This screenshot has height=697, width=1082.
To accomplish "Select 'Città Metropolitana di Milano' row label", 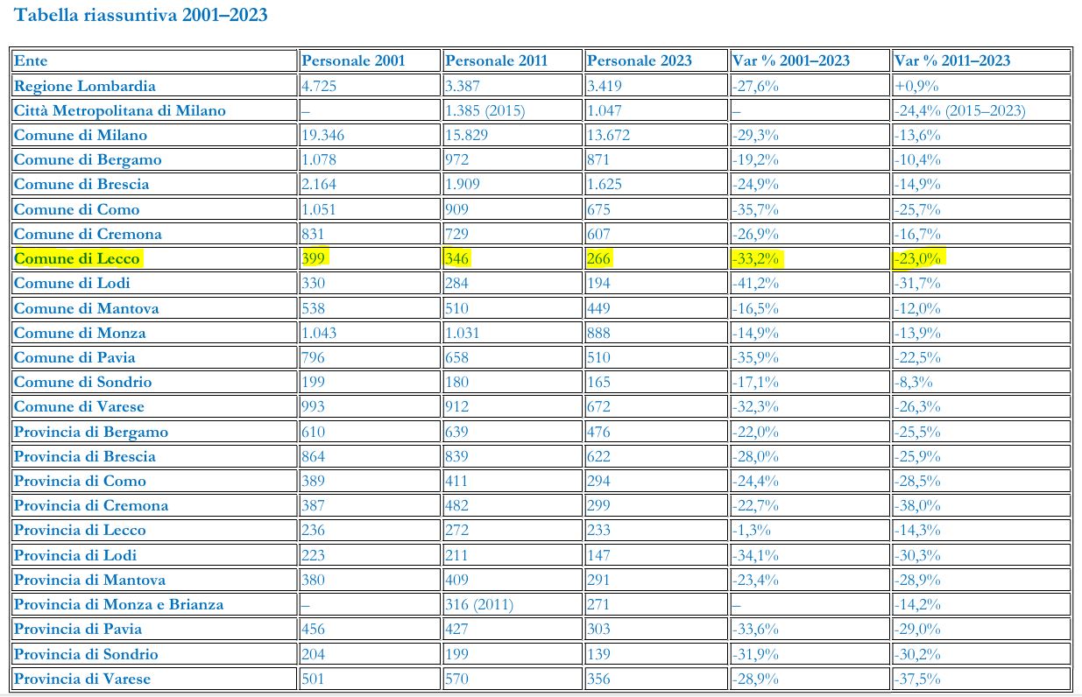I will [x=120, y=110].
